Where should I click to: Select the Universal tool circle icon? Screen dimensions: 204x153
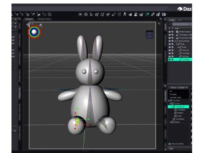(x=86, y=14)
